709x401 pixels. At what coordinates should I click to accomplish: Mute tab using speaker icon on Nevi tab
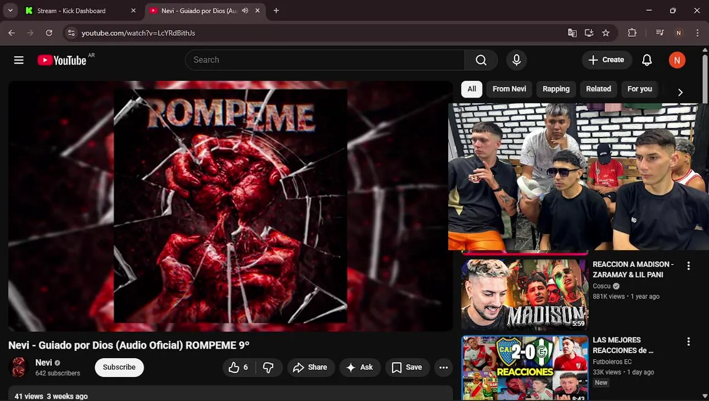point(245,11)
